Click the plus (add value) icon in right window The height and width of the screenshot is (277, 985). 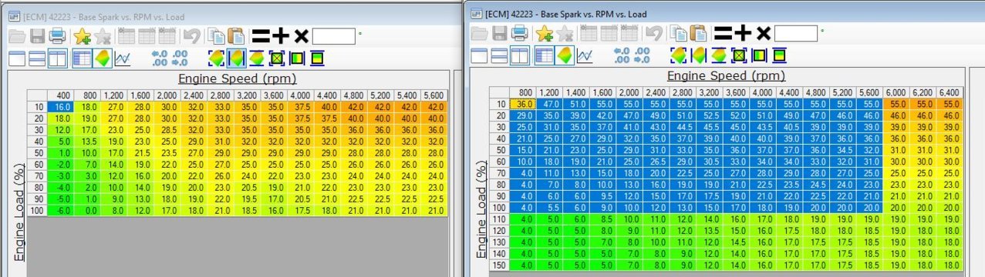tap(743, 33)
